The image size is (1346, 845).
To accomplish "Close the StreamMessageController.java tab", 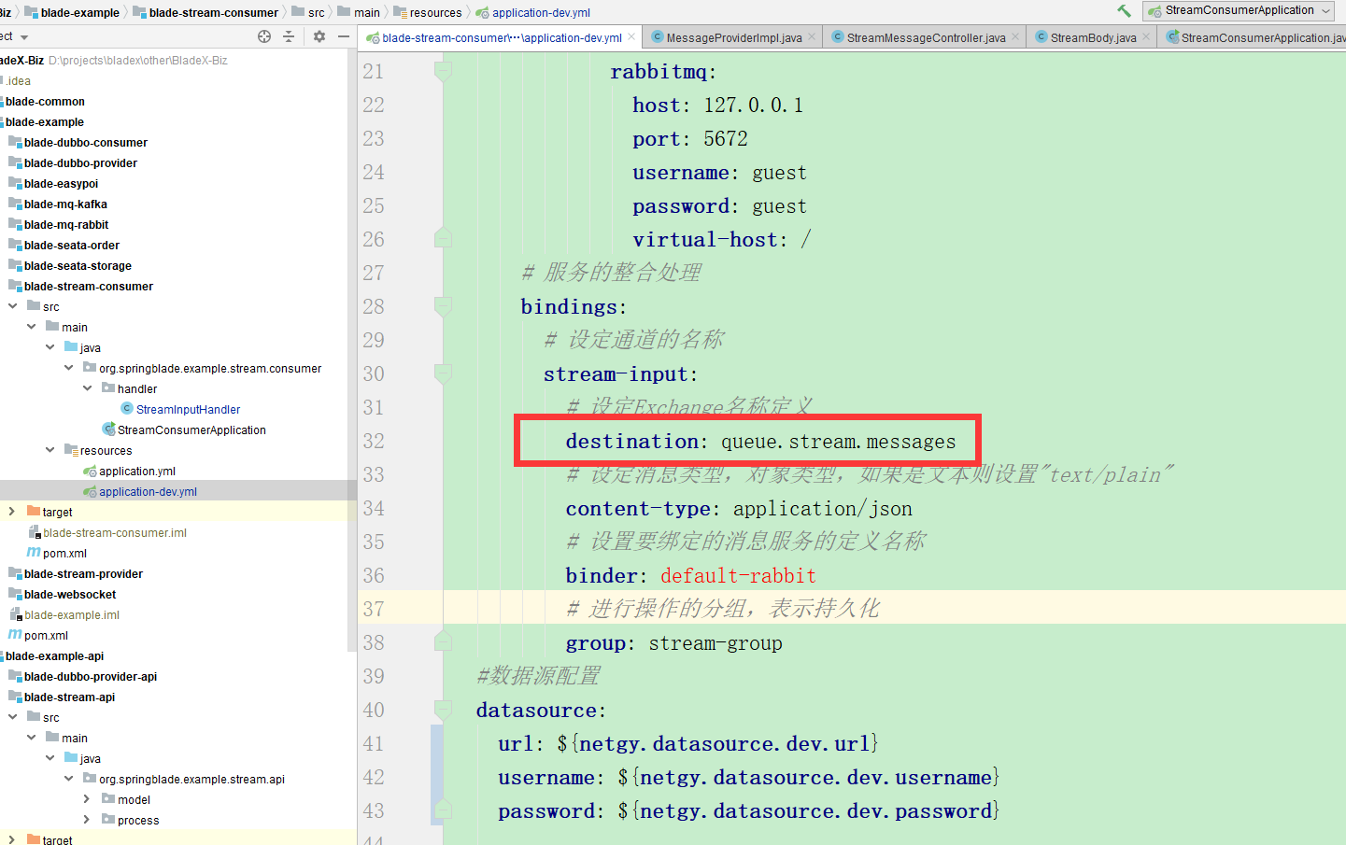I will [1015, 37].
